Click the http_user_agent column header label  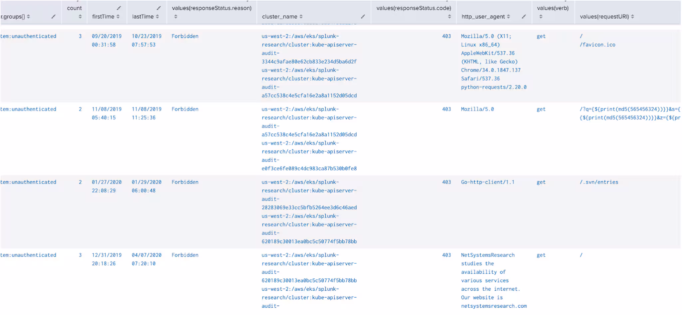[483, 17]
